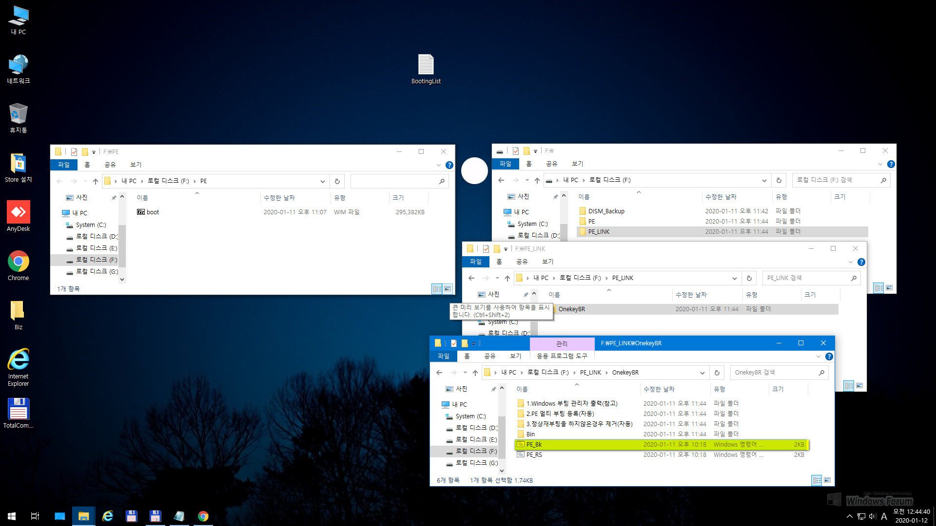The width and height of the screenshot is (936, 526).
Task: Click the clock in the system tray
Action: 911,516
